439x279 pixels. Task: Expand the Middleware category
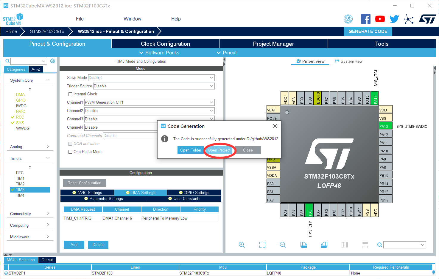pyautogui.click(x=30, y=237)
